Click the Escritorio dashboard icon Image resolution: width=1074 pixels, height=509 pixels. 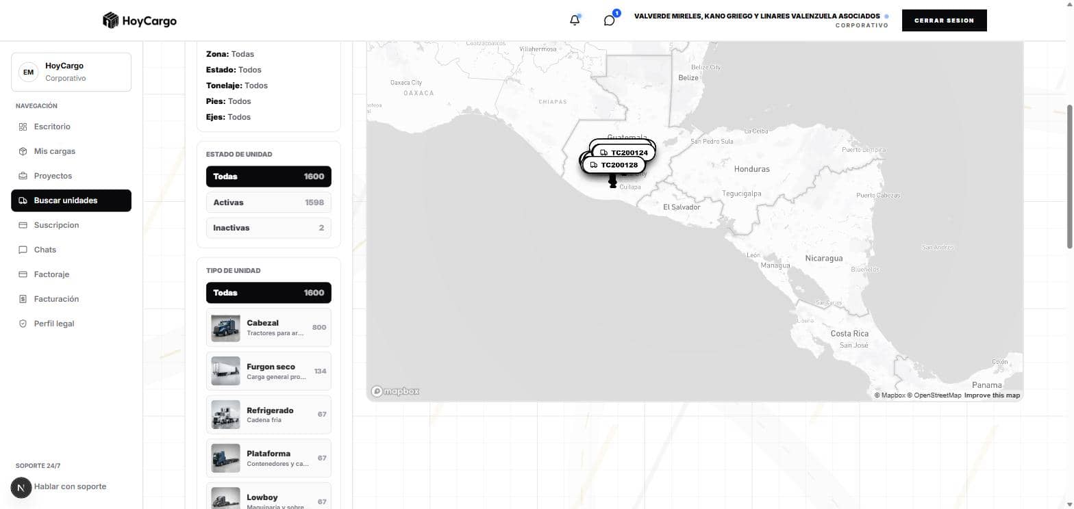23,127
